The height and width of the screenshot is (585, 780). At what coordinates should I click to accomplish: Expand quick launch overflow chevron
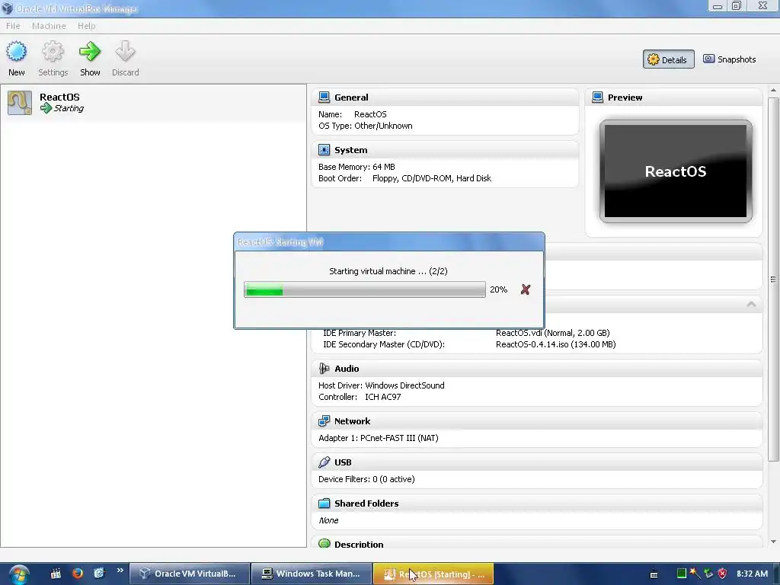(x=120, y=571)
